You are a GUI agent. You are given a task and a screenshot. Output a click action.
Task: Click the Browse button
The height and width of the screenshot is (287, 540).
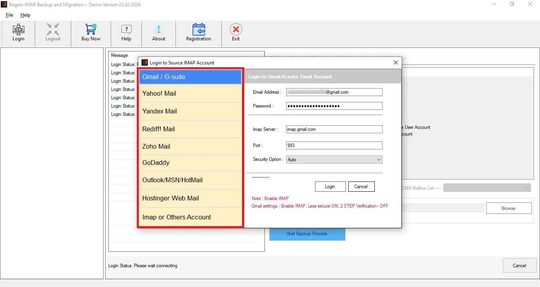click(x=509, y=208)
